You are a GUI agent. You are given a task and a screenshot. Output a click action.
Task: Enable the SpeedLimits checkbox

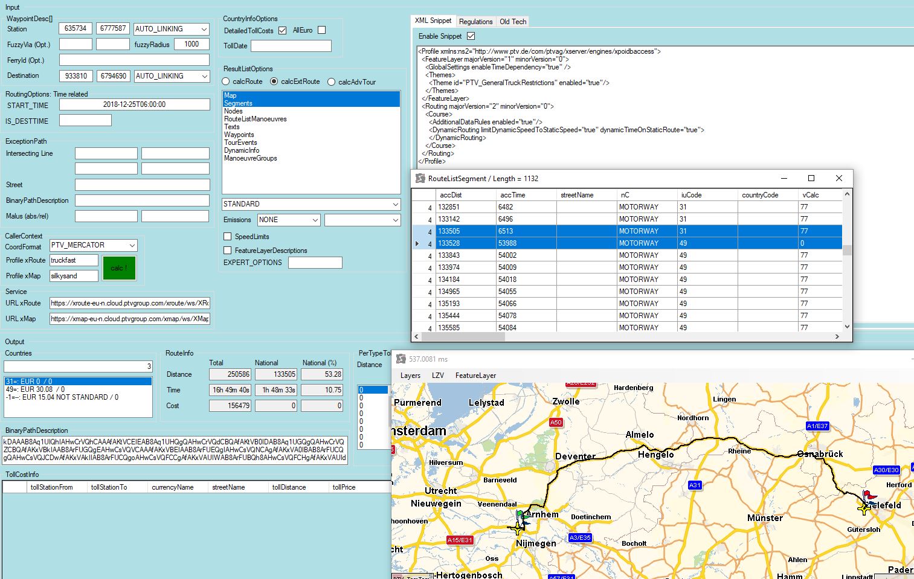(228, 237)
